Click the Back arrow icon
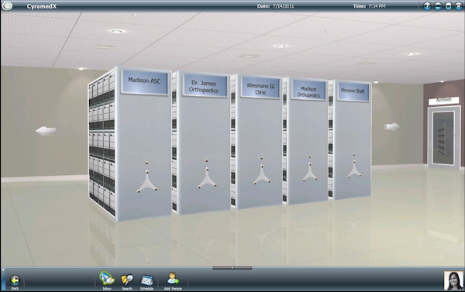The width and height of the screenshot is (465, 292). (x=15, y=280)
